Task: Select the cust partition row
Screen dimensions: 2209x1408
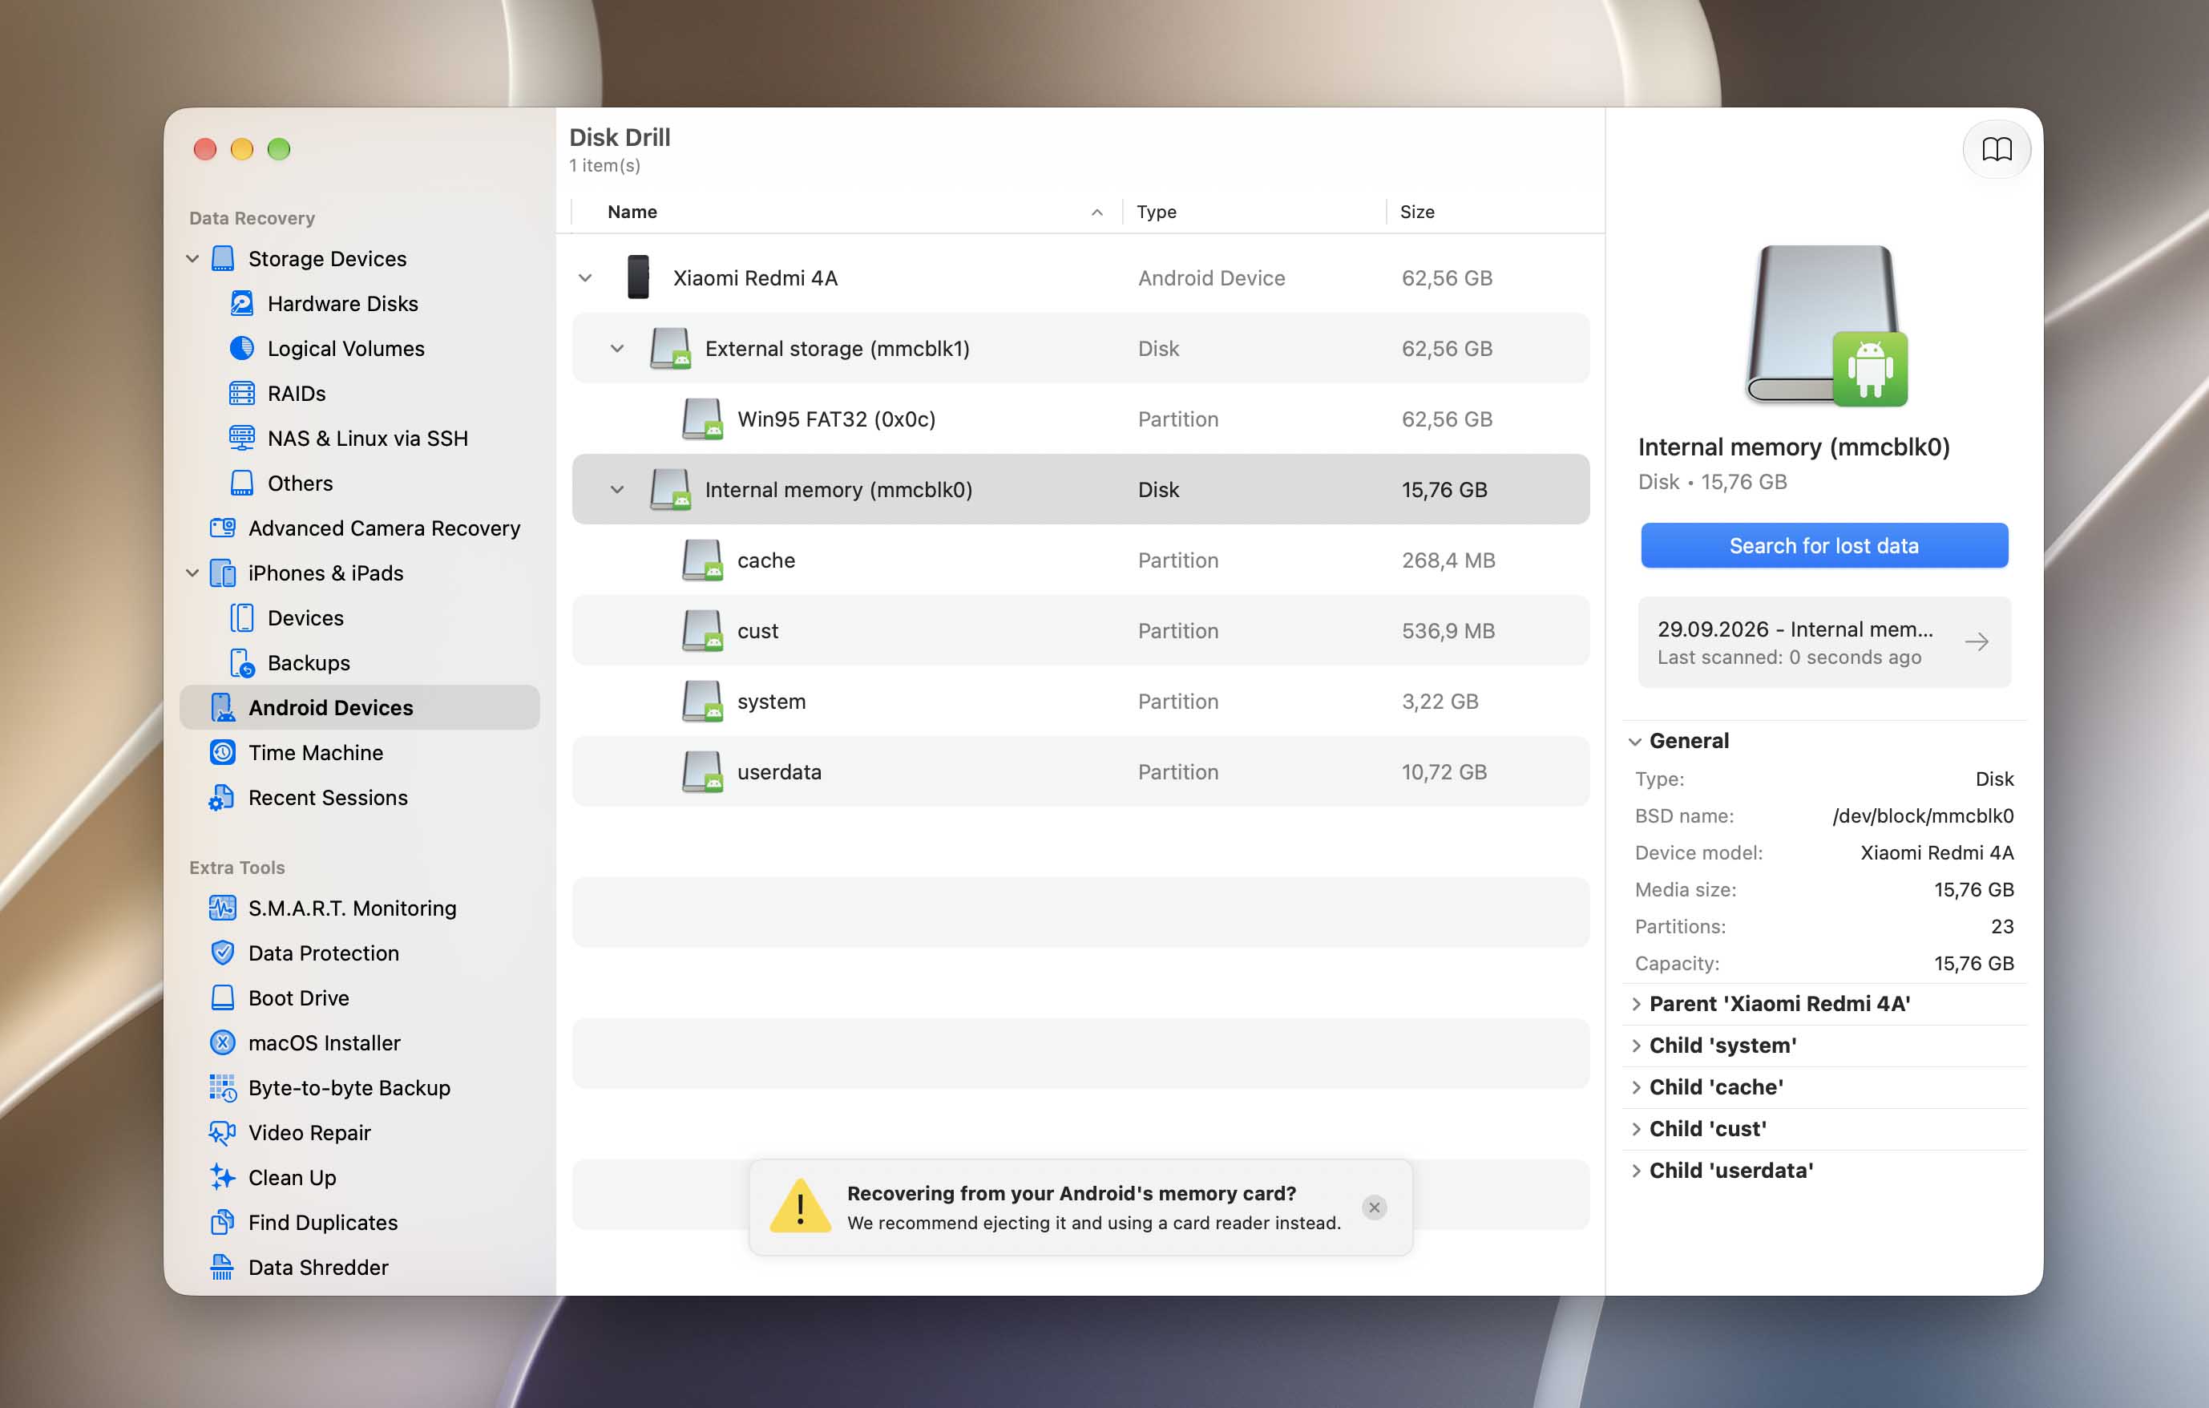Action: point(1080,632)
